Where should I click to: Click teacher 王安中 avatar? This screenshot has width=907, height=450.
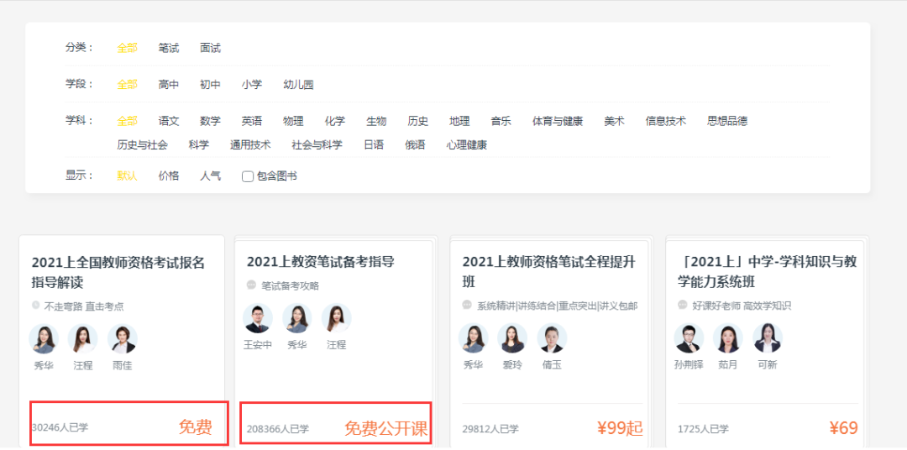coord(258,318)
